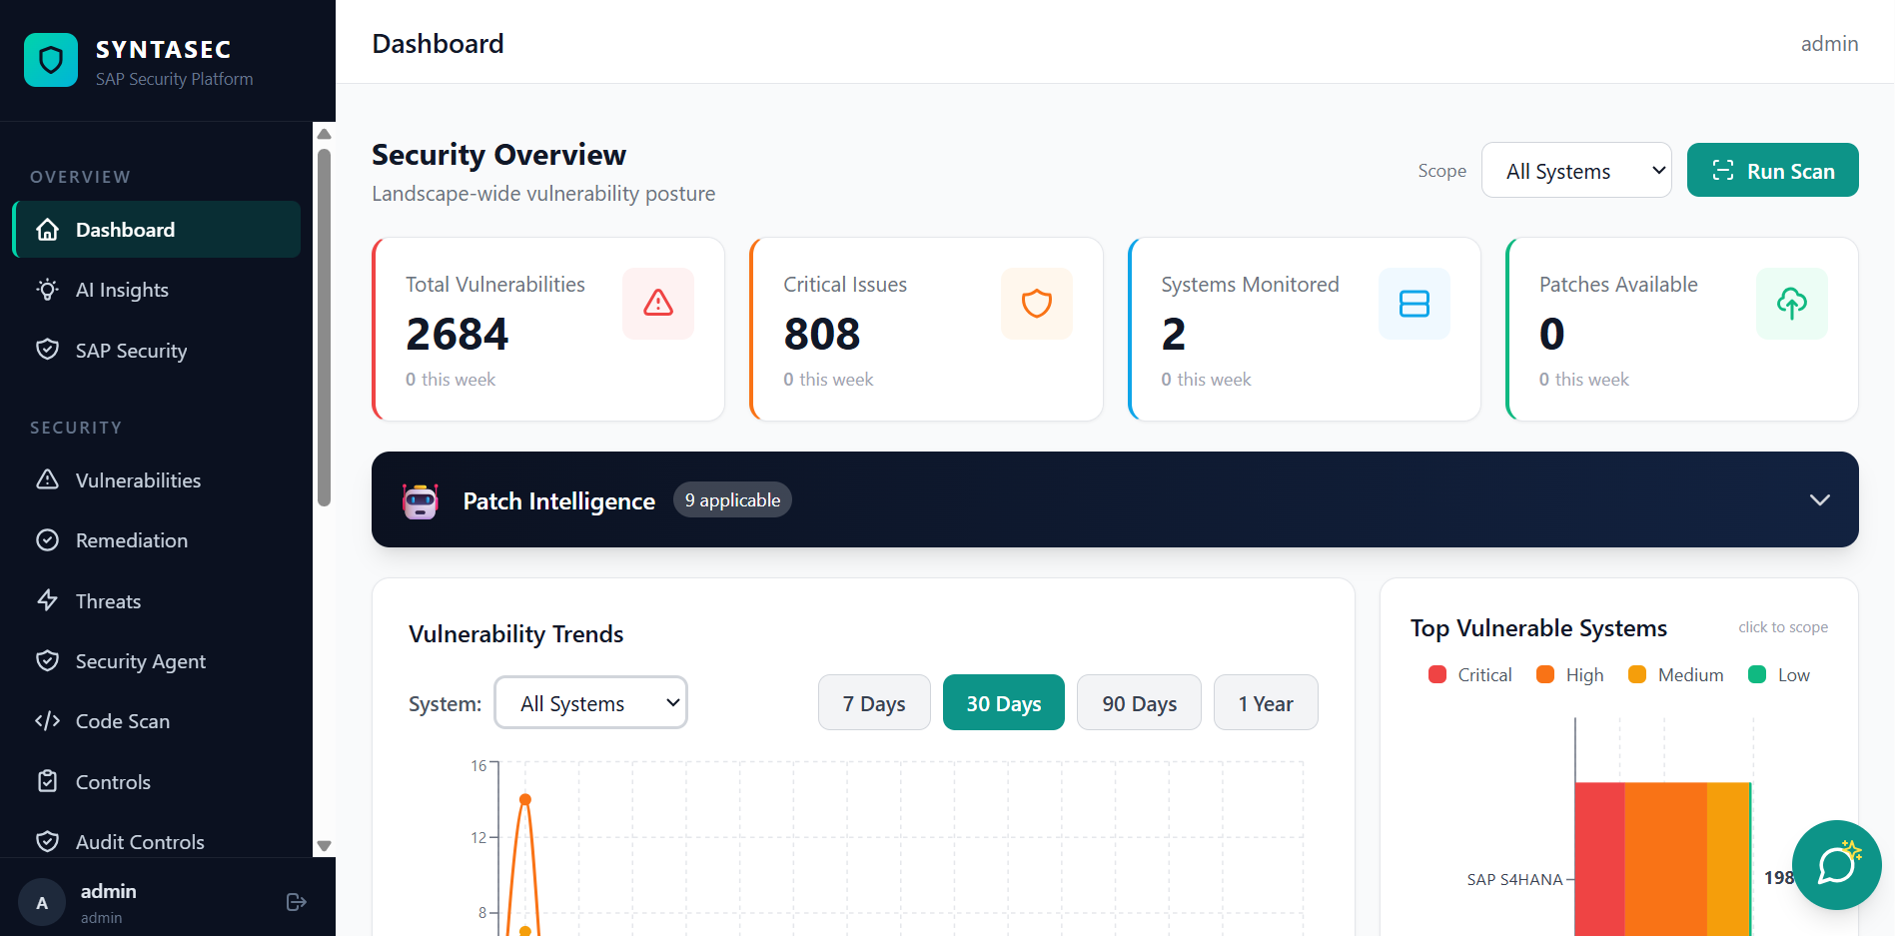Toggle the High legend swatch
1895x936 pixels.
click(1545, 674)
